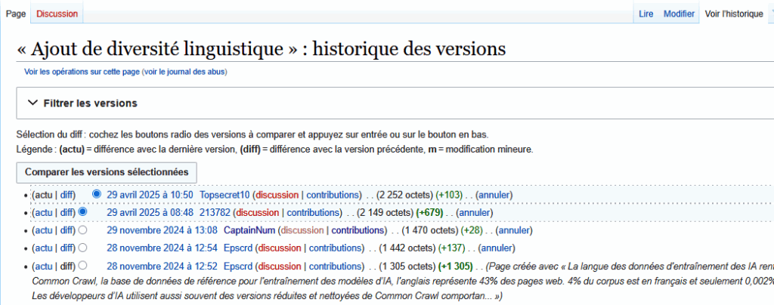The image size is (774, 305).
Task: Open 213782's discussion link
Action: point(257,213)
